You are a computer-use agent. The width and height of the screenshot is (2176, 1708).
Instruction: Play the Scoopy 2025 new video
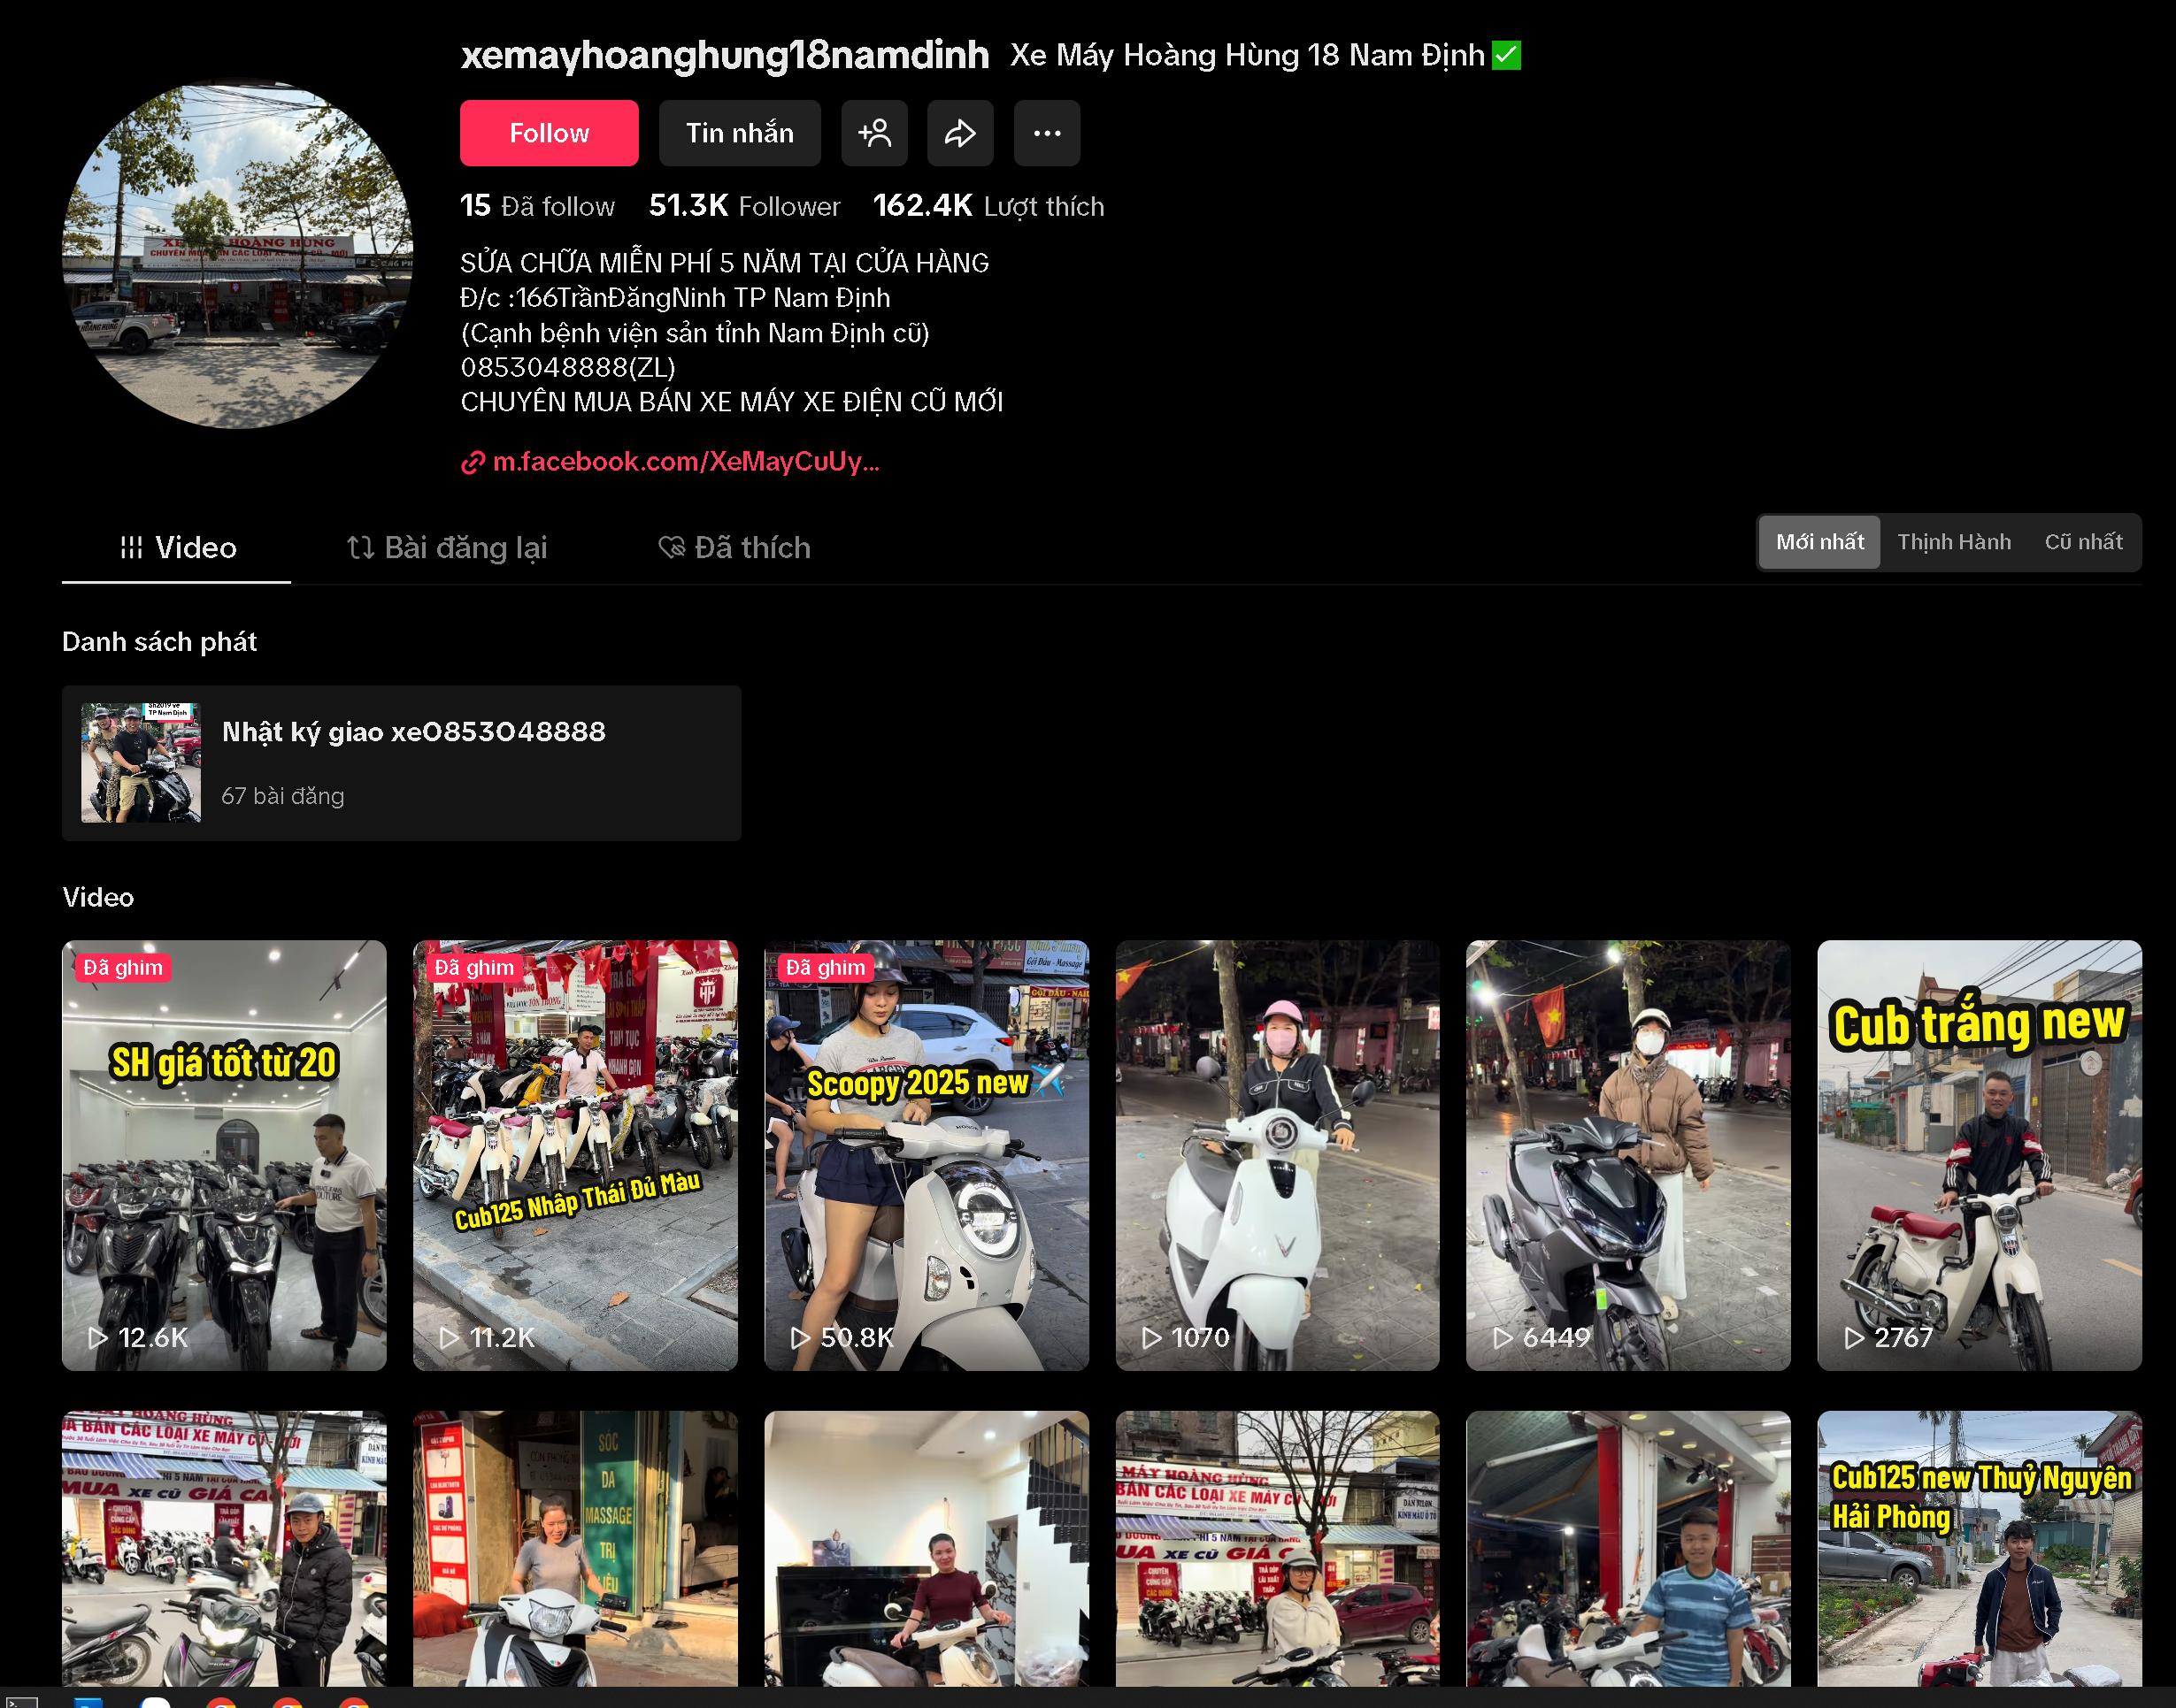point(926,1154)
